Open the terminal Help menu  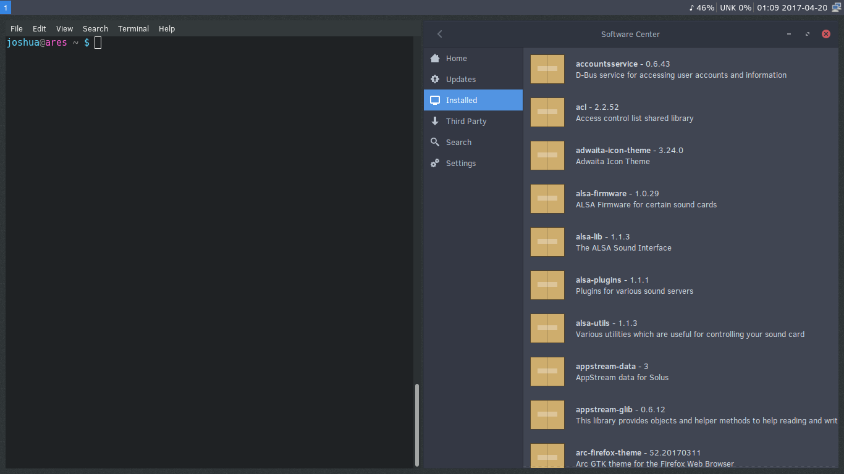click(167, 28)
